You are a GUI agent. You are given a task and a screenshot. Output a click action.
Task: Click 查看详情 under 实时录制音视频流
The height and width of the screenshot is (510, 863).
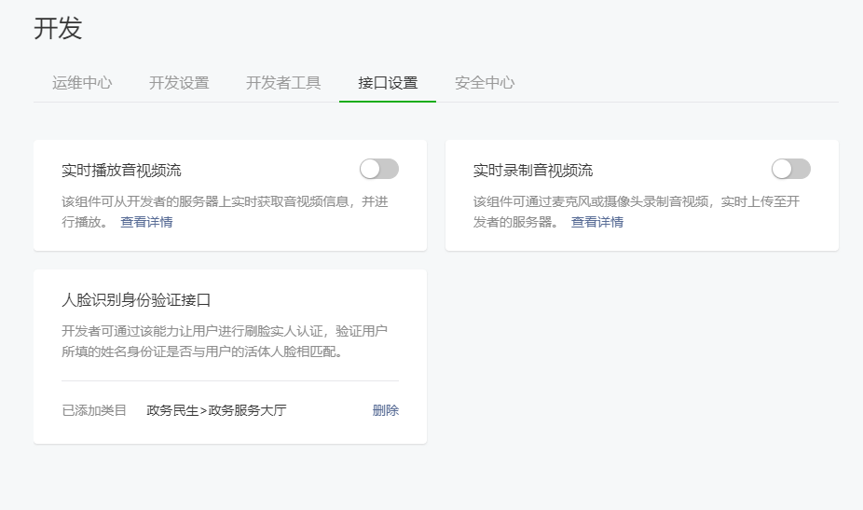tap(597, 222)
